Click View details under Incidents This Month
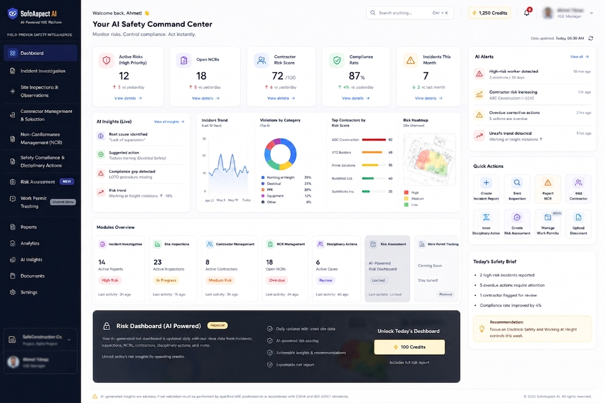The image size is (605, 403). click(x=428, y=98)
